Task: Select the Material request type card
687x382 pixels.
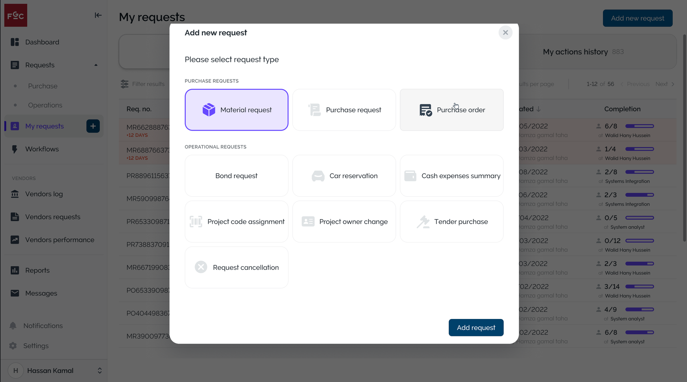Action: tap(236, 110)
